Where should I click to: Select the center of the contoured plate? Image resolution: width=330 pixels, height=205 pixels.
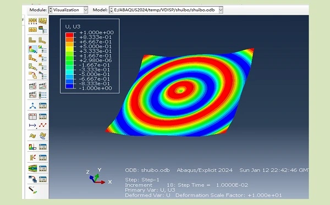(180, 91)
